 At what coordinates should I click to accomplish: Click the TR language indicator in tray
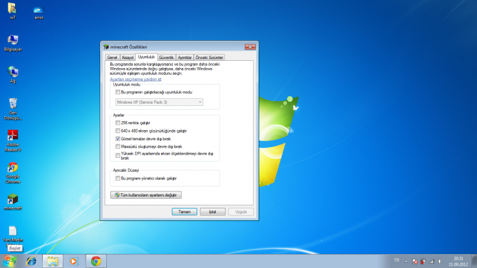[x=396, y=260]
